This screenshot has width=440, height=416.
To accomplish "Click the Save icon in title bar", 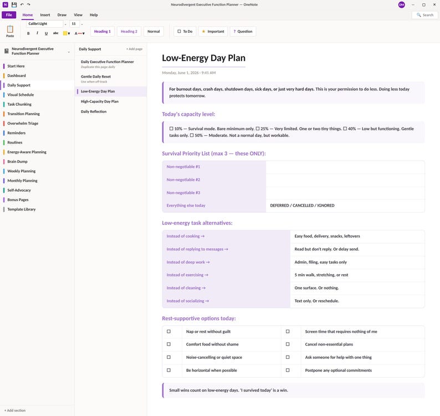I will [14, 4].
